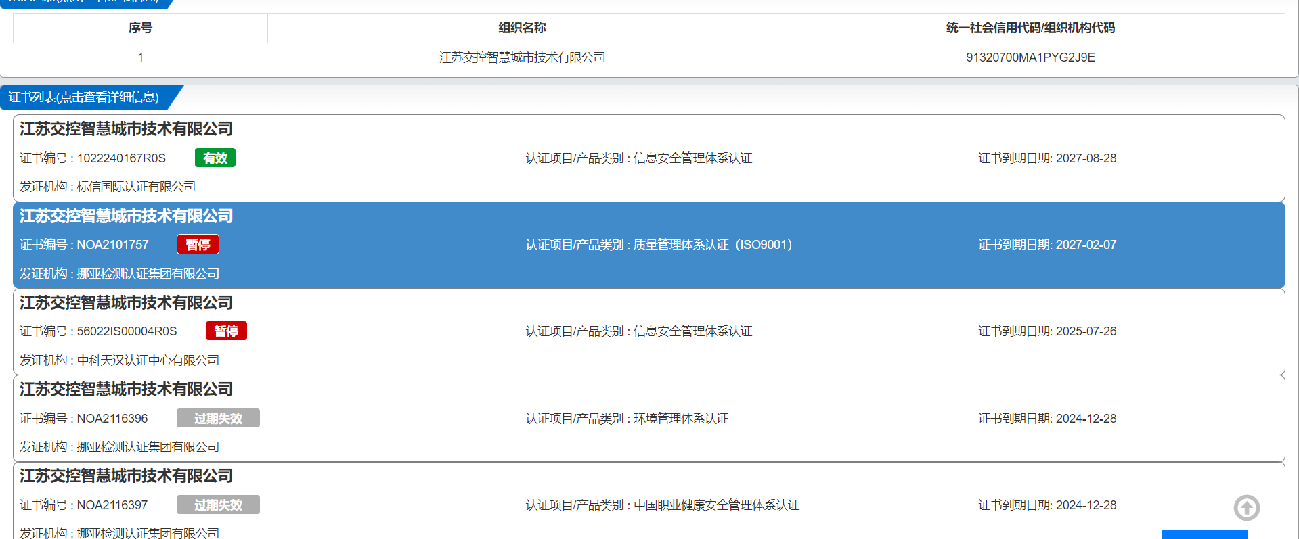The width and height of the screenshot is (1299, 539).
Task: Click expiry date 2024-12-28 for 中国职业健康安全管理体系认证
Action: click(1086, 505)
